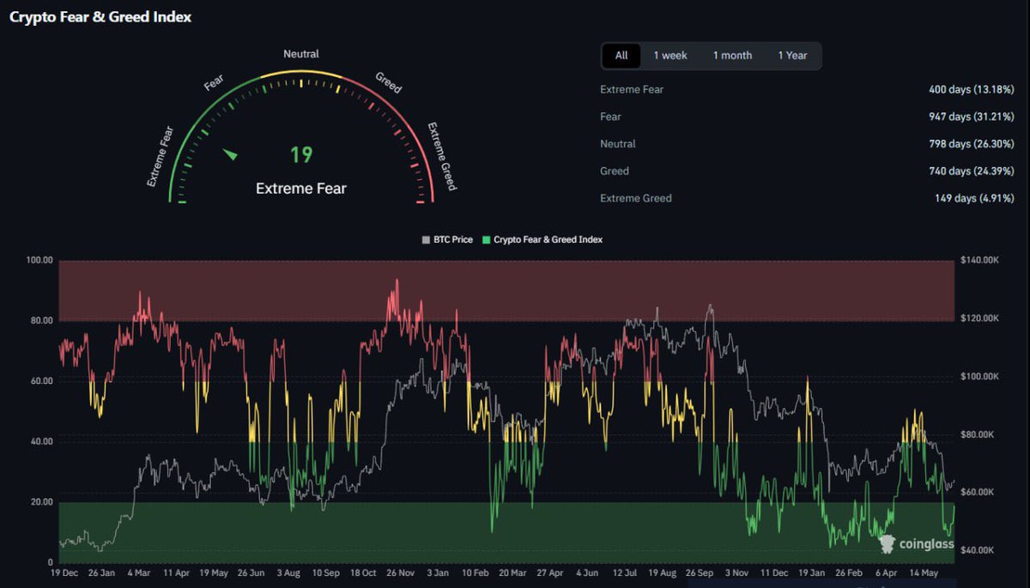Click the Neutral label on the gauge

(x=301, y=54)
